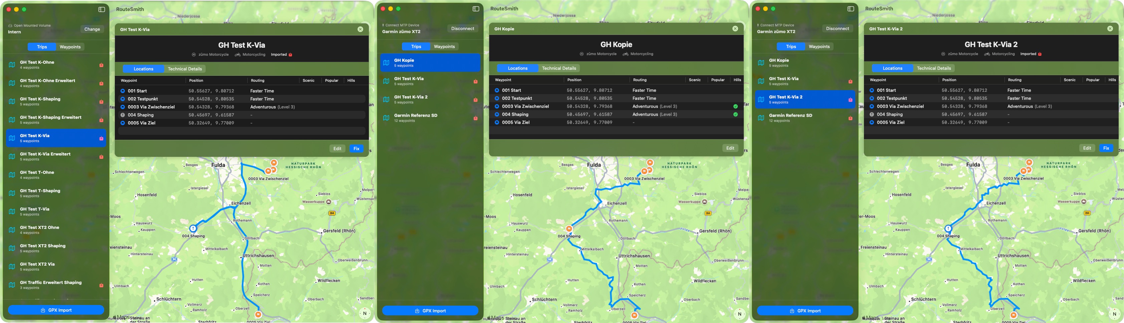
Task: Select Garmin Referenz SD trip in the right window
Action: (805, 118)
